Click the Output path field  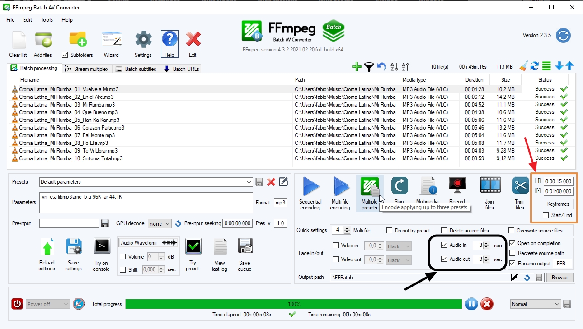point(420,278)
